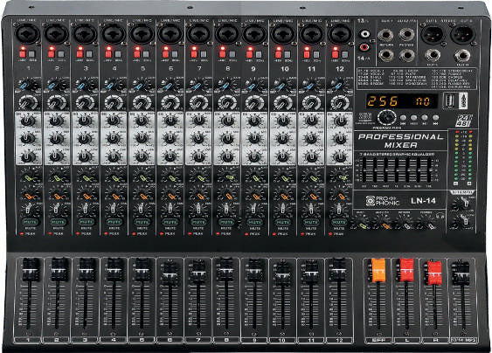Image resolution: width=492 pixels, height=353 pixels.
Task: Click the red L master fader
Action: [406, 270]
